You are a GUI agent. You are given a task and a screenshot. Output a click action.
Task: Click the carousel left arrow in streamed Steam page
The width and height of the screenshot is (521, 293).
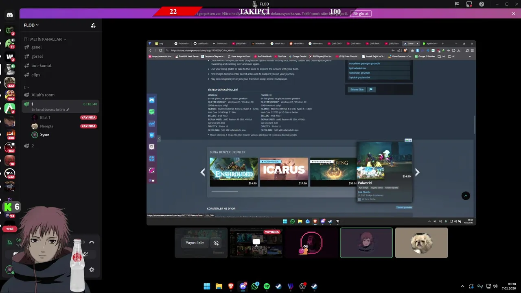[x=202, y=172]
